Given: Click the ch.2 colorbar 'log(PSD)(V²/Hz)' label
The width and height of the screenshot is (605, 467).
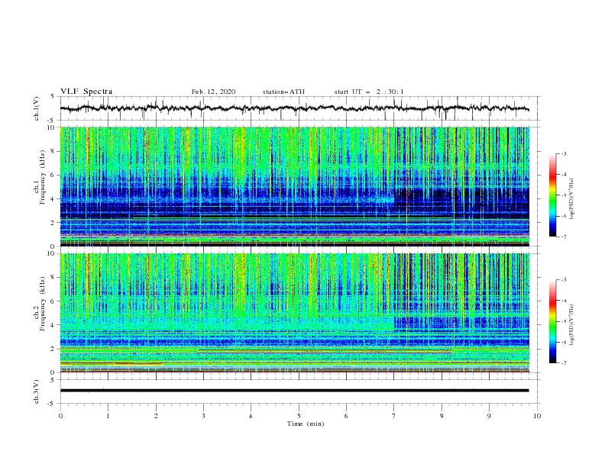Looking at the screenshot, I should pyautogui.click(x=572, y=324).
